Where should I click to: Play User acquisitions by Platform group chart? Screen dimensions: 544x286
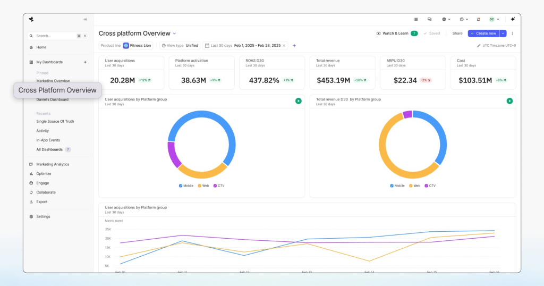tap(299, 101)
